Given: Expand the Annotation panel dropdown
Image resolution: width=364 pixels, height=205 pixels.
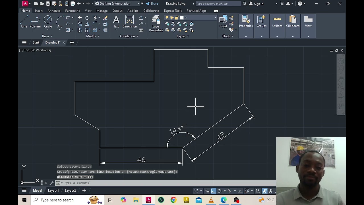Looking at the screenshot, I should pyautogui.click(x=129, y=36).
